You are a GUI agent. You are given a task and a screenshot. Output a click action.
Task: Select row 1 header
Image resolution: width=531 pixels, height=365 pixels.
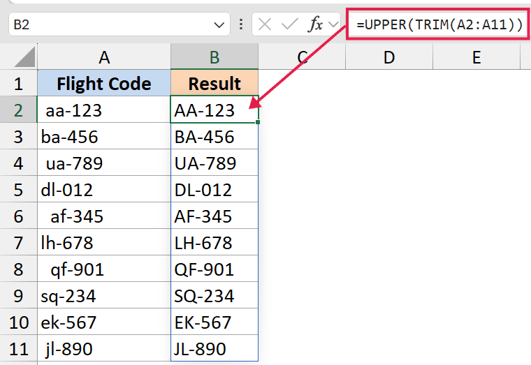[x=18, y=83]
